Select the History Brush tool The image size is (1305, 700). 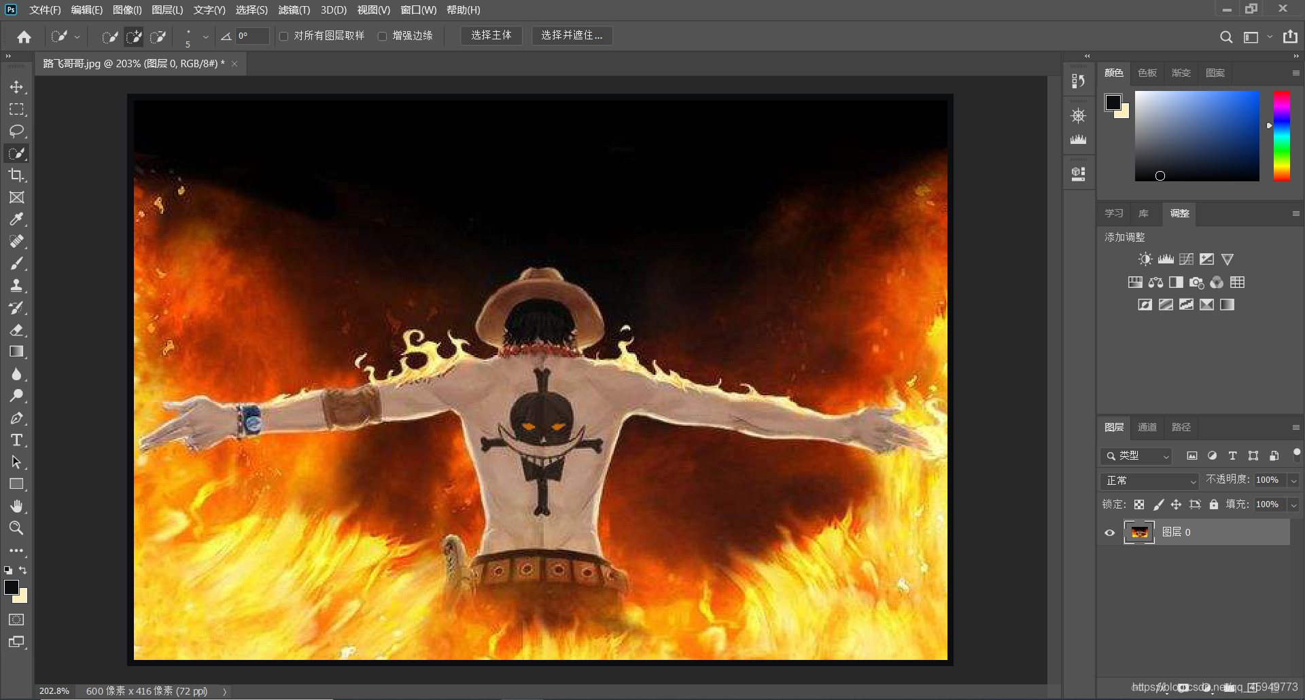tap(16, 308)
